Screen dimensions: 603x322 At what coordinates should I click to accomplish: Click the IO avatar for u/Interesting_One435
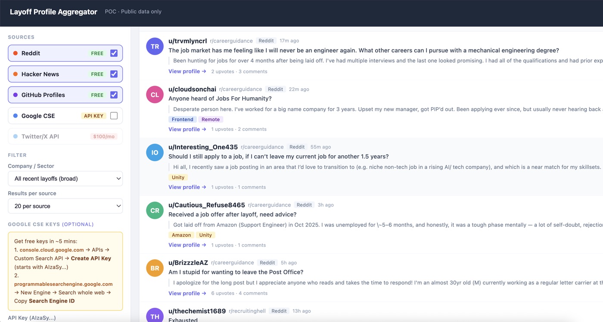coord(155,152)
